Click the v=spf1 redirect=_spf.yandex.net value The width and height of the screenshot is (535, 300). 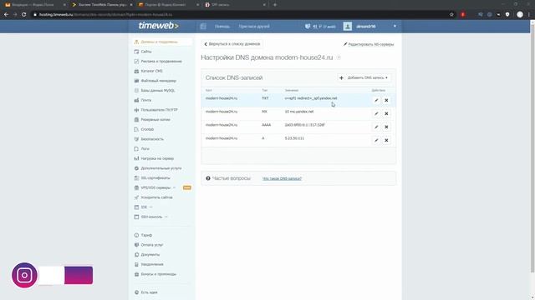(x=311, y=98)
